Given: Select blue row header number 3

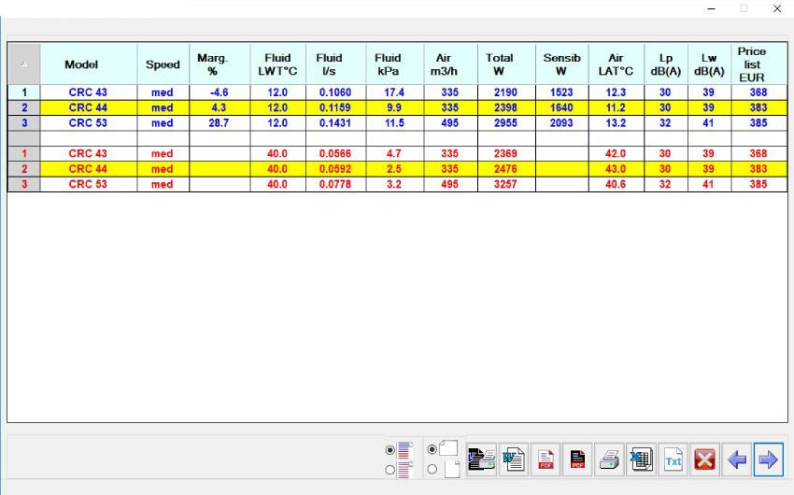Looking at the screenshot, I should coord(23,123).
